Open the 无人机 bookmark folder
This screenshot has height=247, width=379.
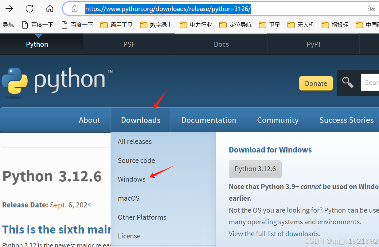301,25
